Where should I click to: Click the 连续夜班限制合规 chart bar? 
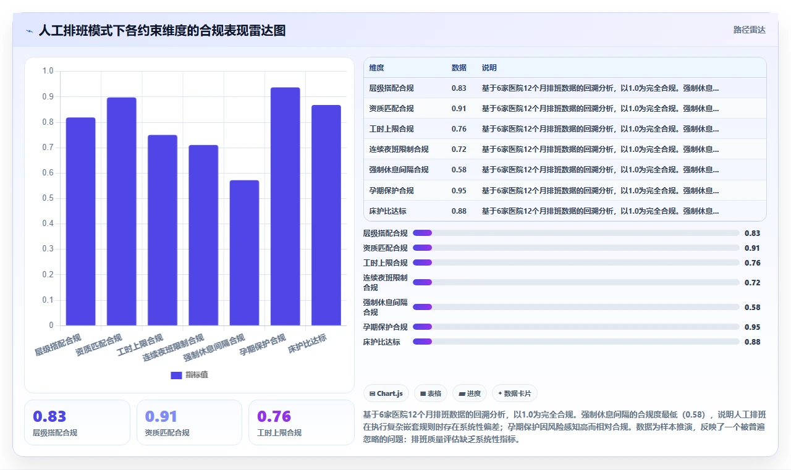[x=203, y=235]
